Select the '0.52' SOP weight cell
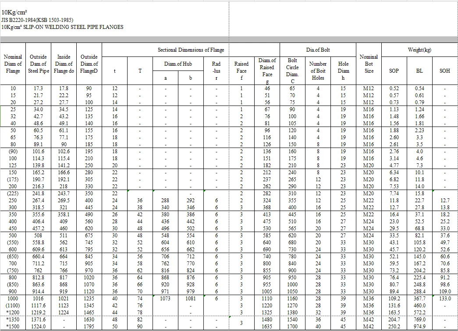 point(394,88)
